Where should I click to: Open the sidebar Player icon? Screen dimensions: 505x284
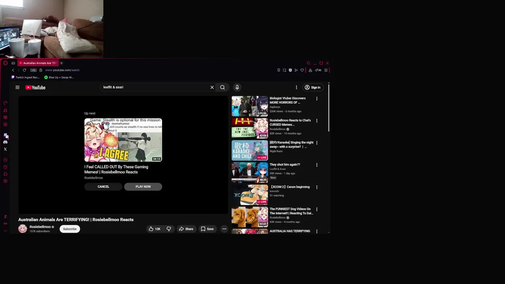pyautogui.click(x=6, y=160)
